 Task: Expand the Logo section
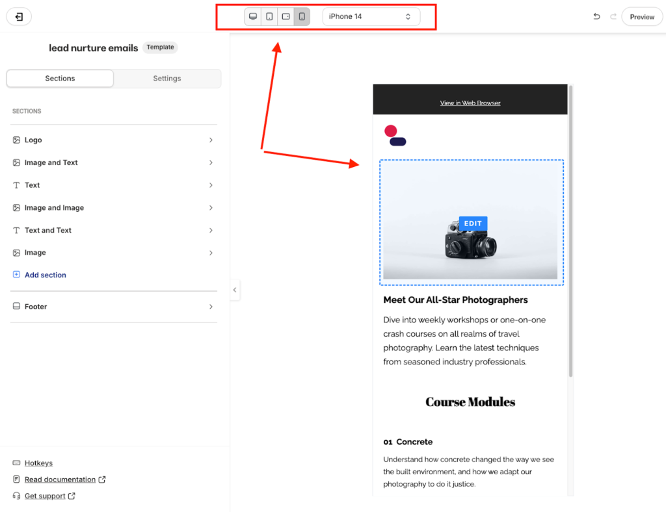point(113,140)
